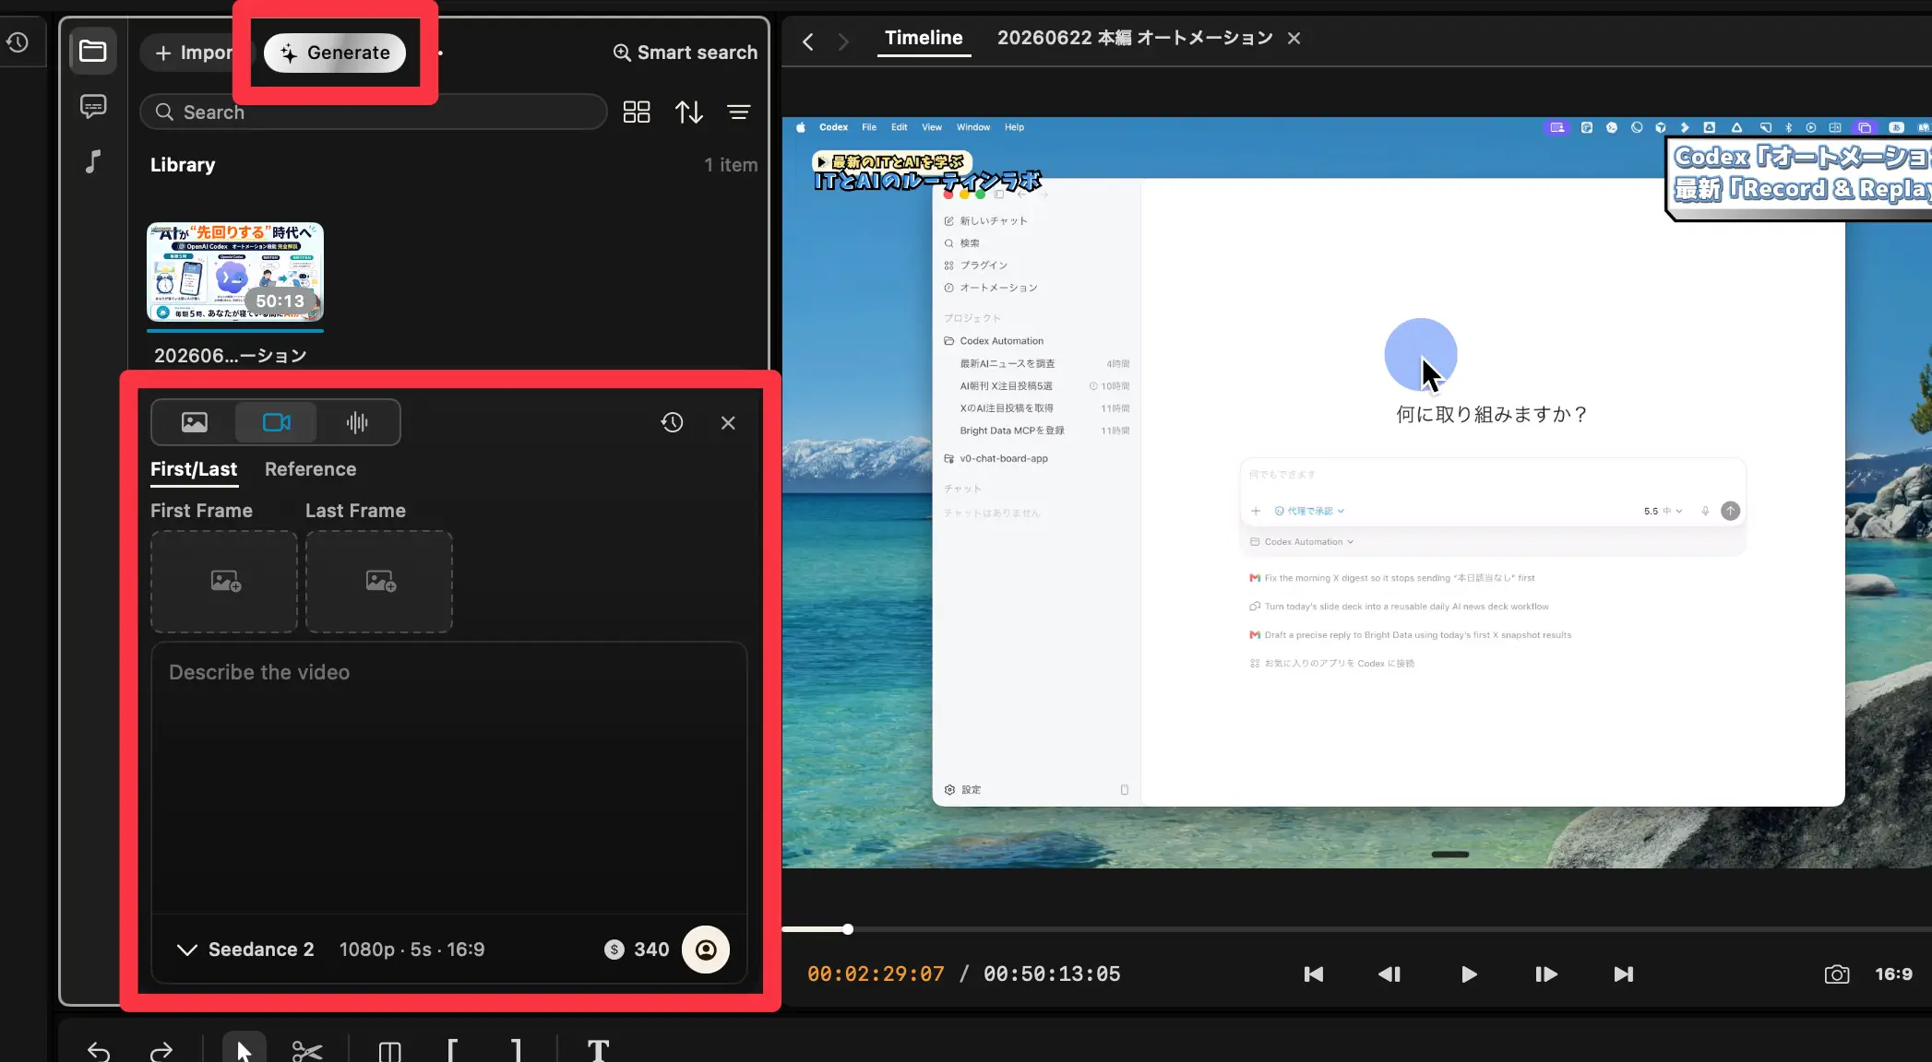Open the media folder panel icon
The width and height of the screenshot is (1932, 1062).
(x=92, y=51)
